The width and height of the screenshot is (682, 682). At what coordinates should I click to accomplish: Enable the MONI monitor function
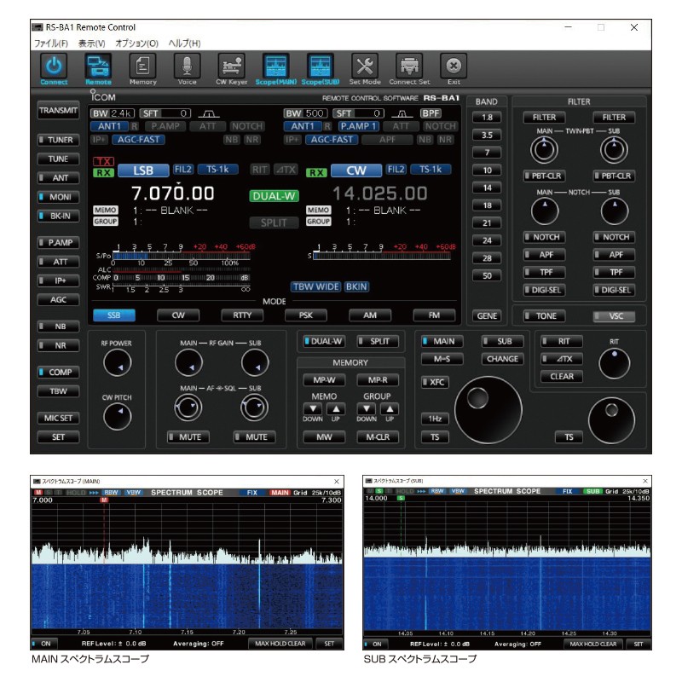pyautogui.click(x=57, y=195)
